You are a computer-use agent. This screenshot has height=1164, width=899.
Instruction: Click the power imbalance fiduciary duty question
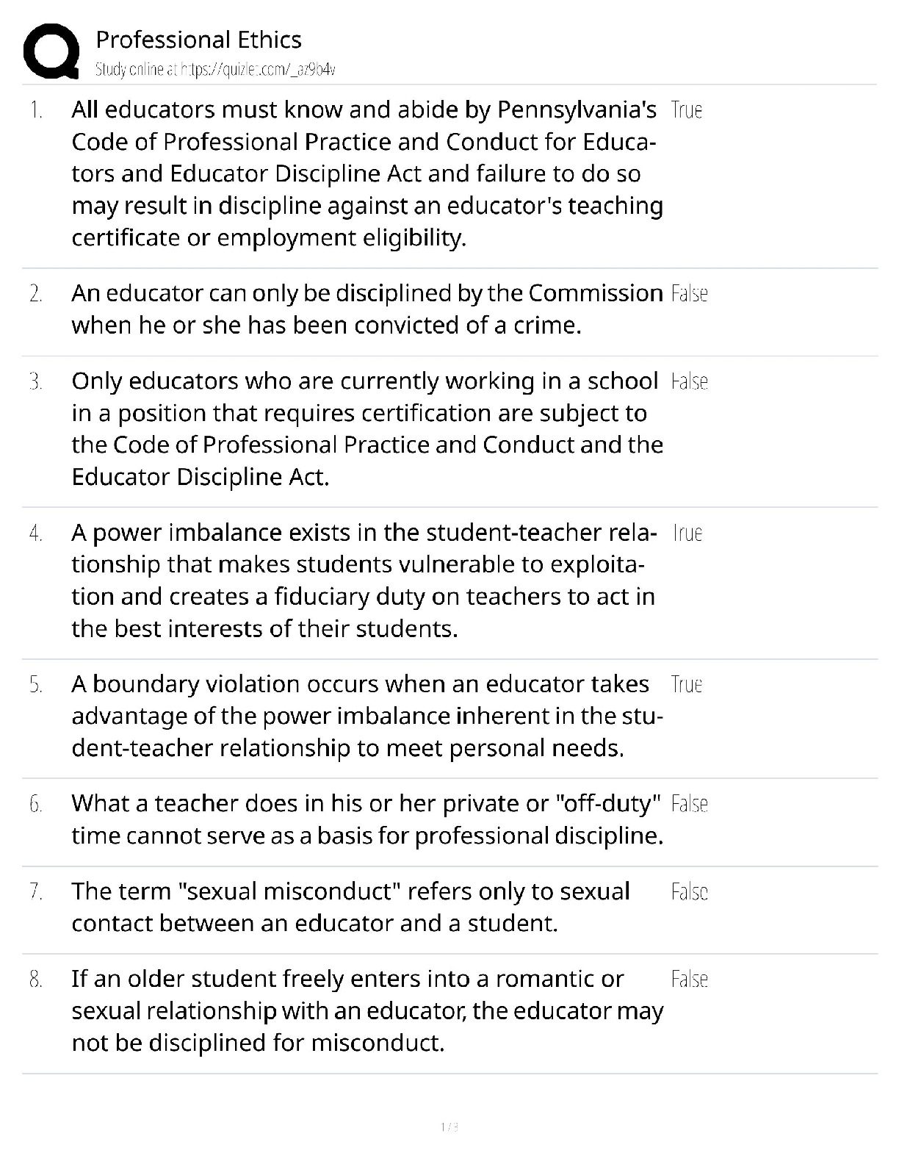point(364,581)
